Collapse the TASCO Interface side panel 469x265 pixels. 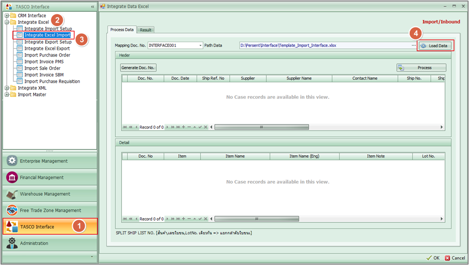point(93,7)
